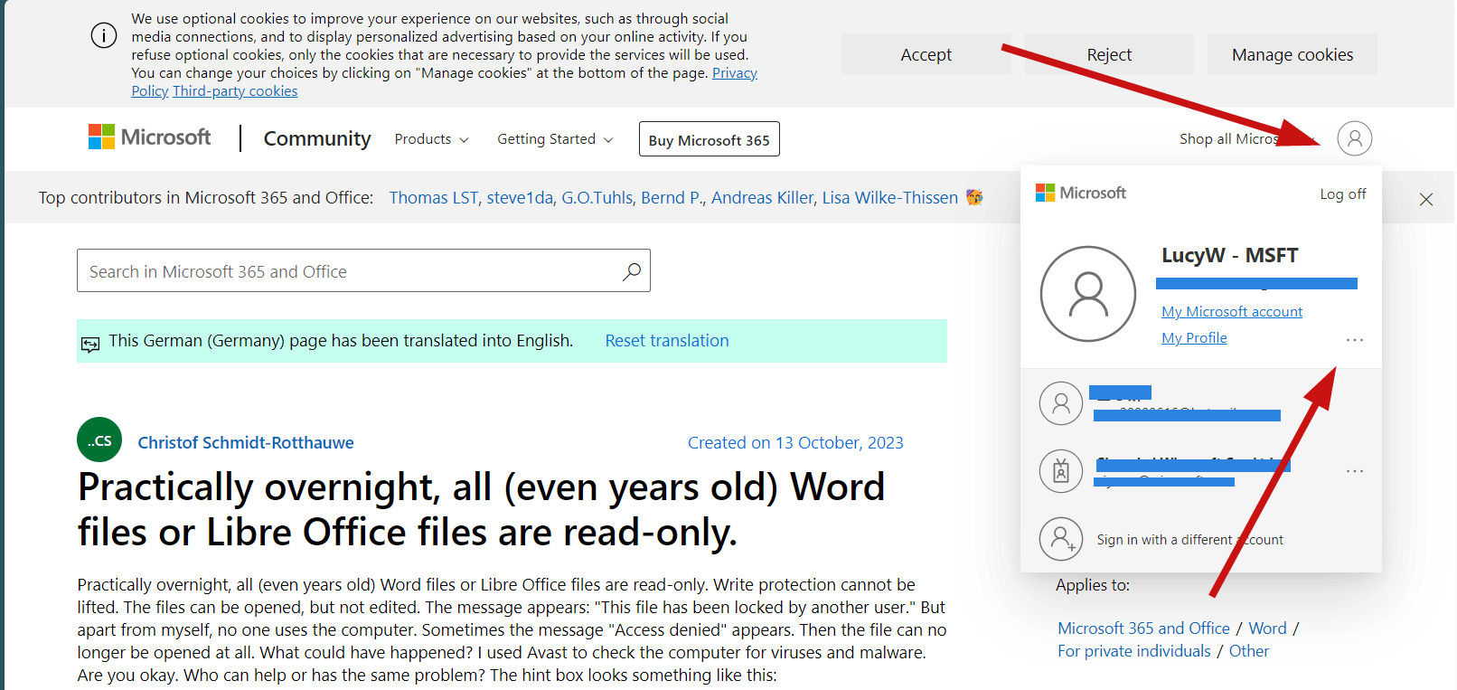Click the Microsoft logo in the header

point(149,137)
